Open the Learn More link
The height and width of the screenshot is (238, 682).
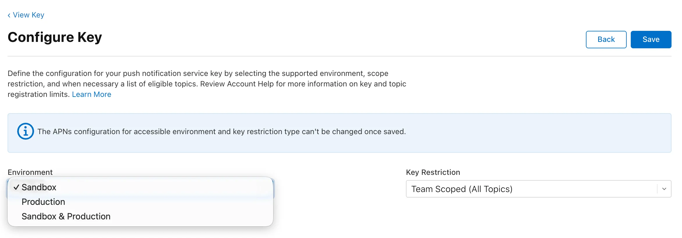click(x=91, y=95)
